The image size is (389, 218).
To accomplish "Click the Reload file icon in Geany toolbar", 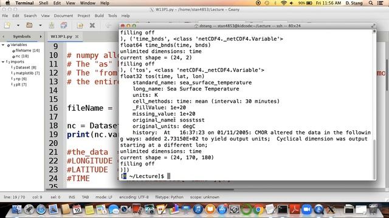I will [80, 25].
